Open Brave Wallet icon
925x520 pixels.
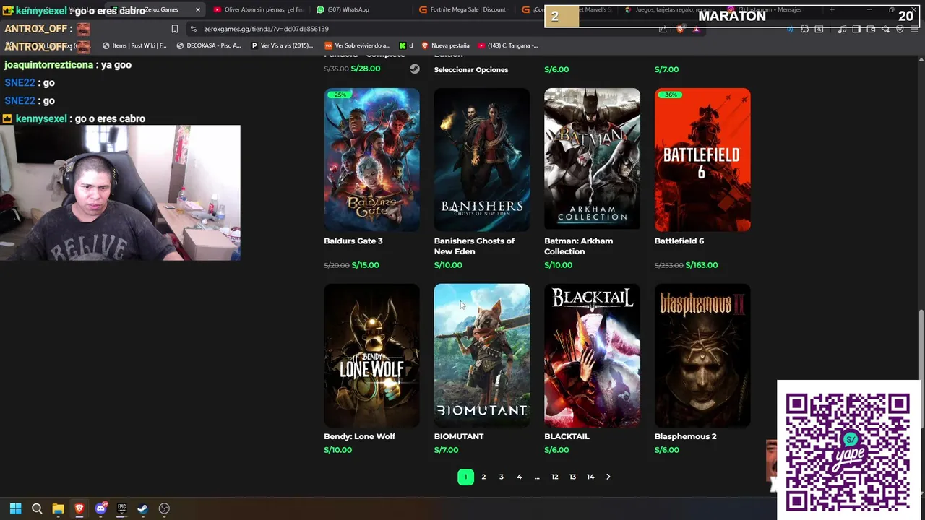(x=871, y=30)
